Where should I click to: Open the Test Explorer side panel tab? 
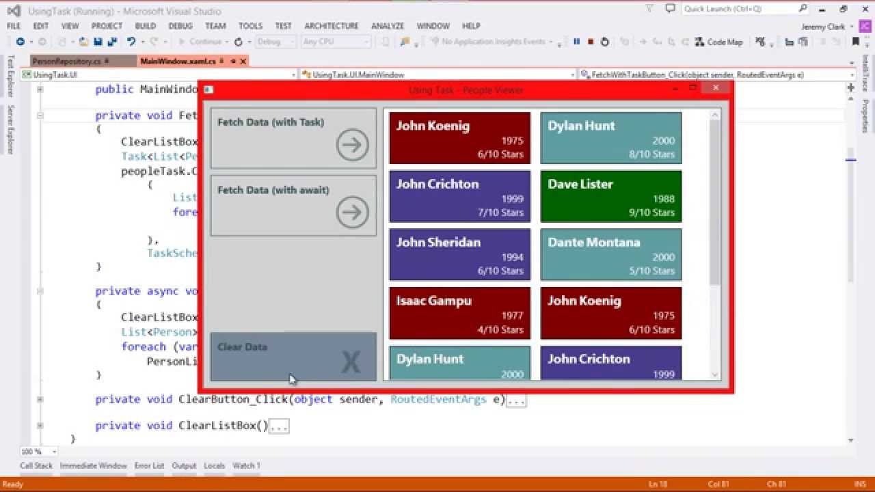10,77
